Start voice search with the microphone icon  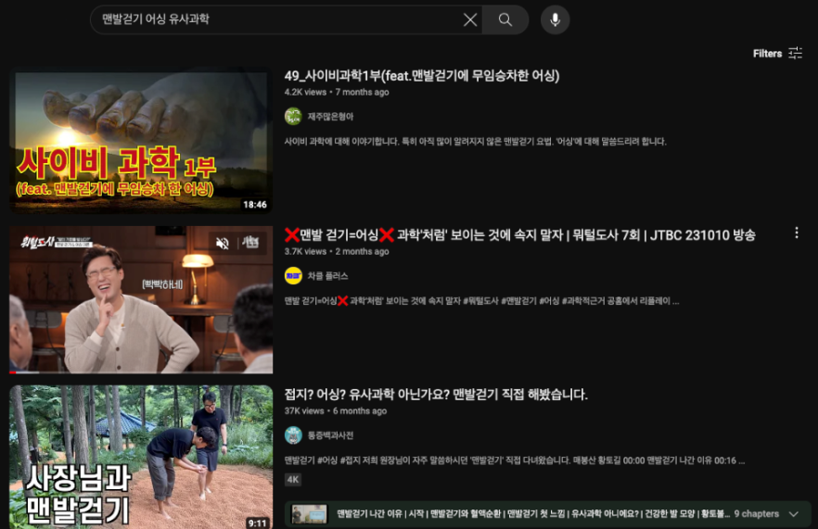pos(555,19)
